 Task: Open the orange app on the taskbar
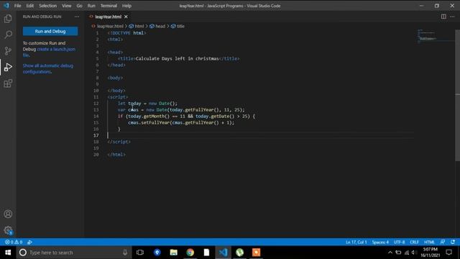click(256, 253)
